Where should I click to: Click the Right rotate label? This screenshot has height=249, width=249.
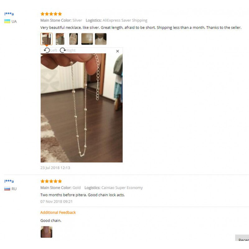(71, 50)
